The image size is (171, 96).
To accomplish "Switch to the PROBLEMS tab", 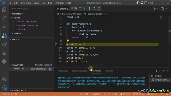I will click(63, 71).
